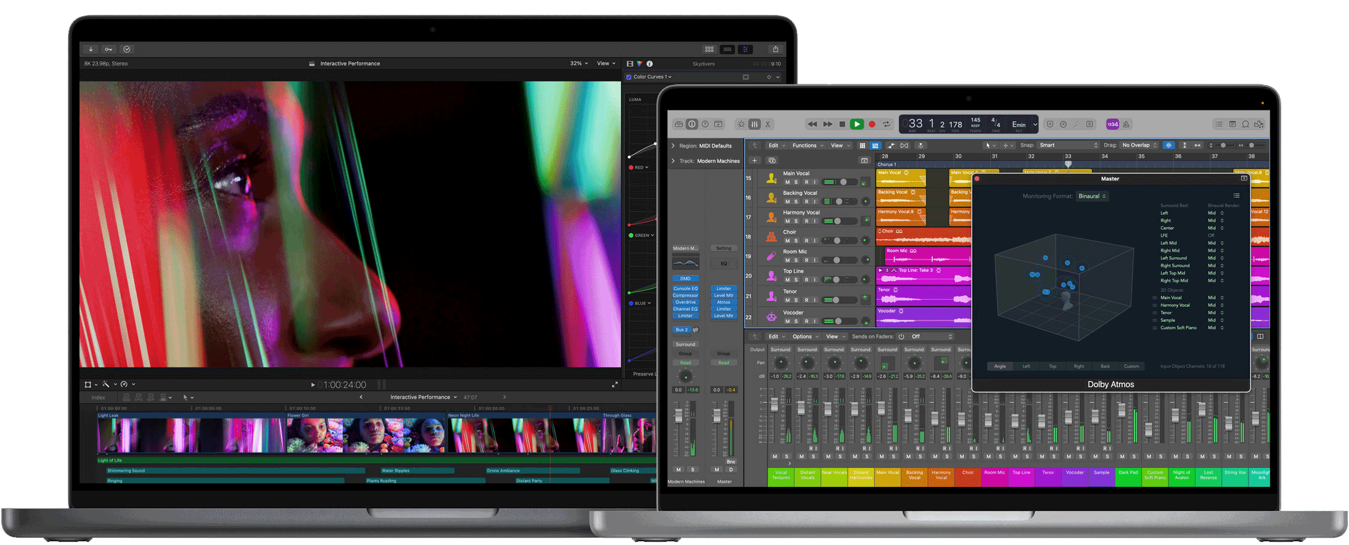Screen dimensions: 1349x545
Task: Show the Browser grid icon in Final Cut
Action: click(710, 49)
